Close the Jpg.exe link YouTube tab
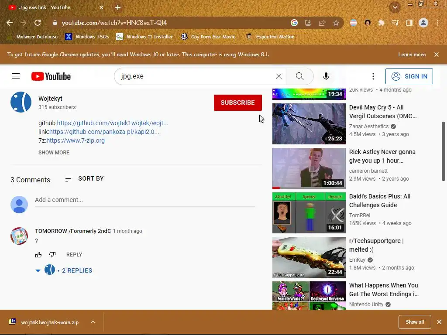The width and height of the screenshot is (447, 335). [101, 7]
